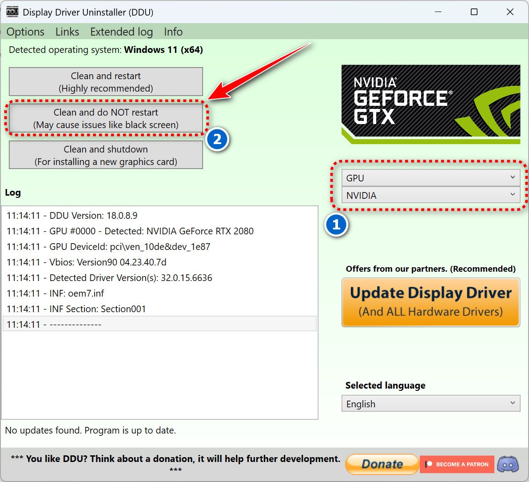This screenshot has width=529, height=482.
Task: Select log line 'INF Section: Section001'
Action: [x=159, y=309]
